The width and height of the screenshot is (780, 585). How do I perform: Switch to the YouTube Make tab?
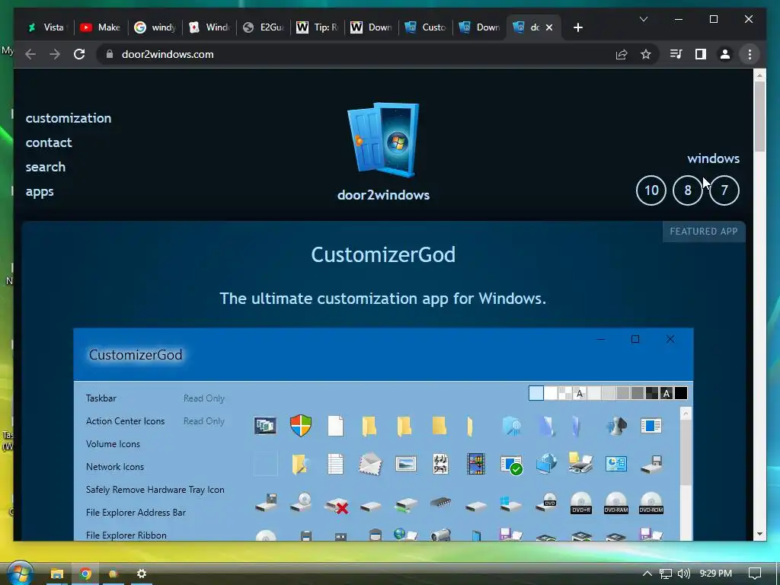101,27
